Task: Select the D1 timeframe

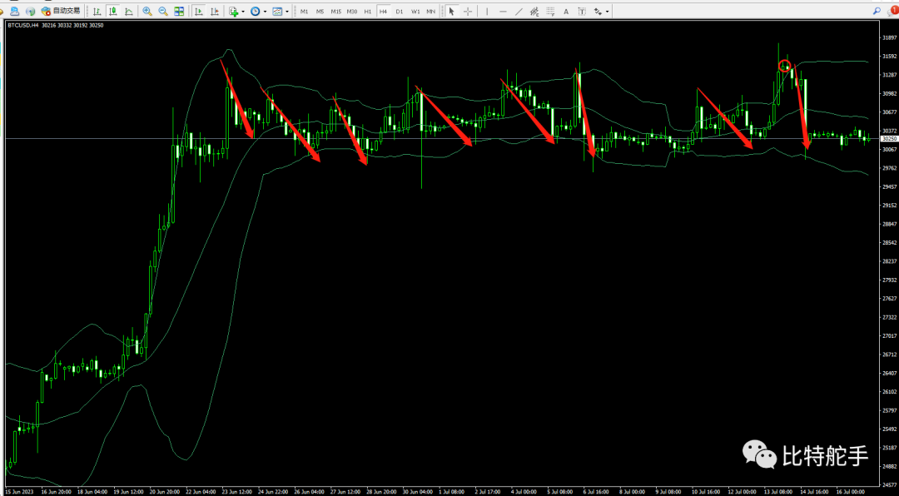Action: 399,12
